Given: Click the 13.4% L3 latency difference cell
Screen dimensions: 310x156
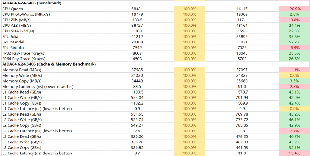Looking at the screenshot, I should click(x=295, y=153).
